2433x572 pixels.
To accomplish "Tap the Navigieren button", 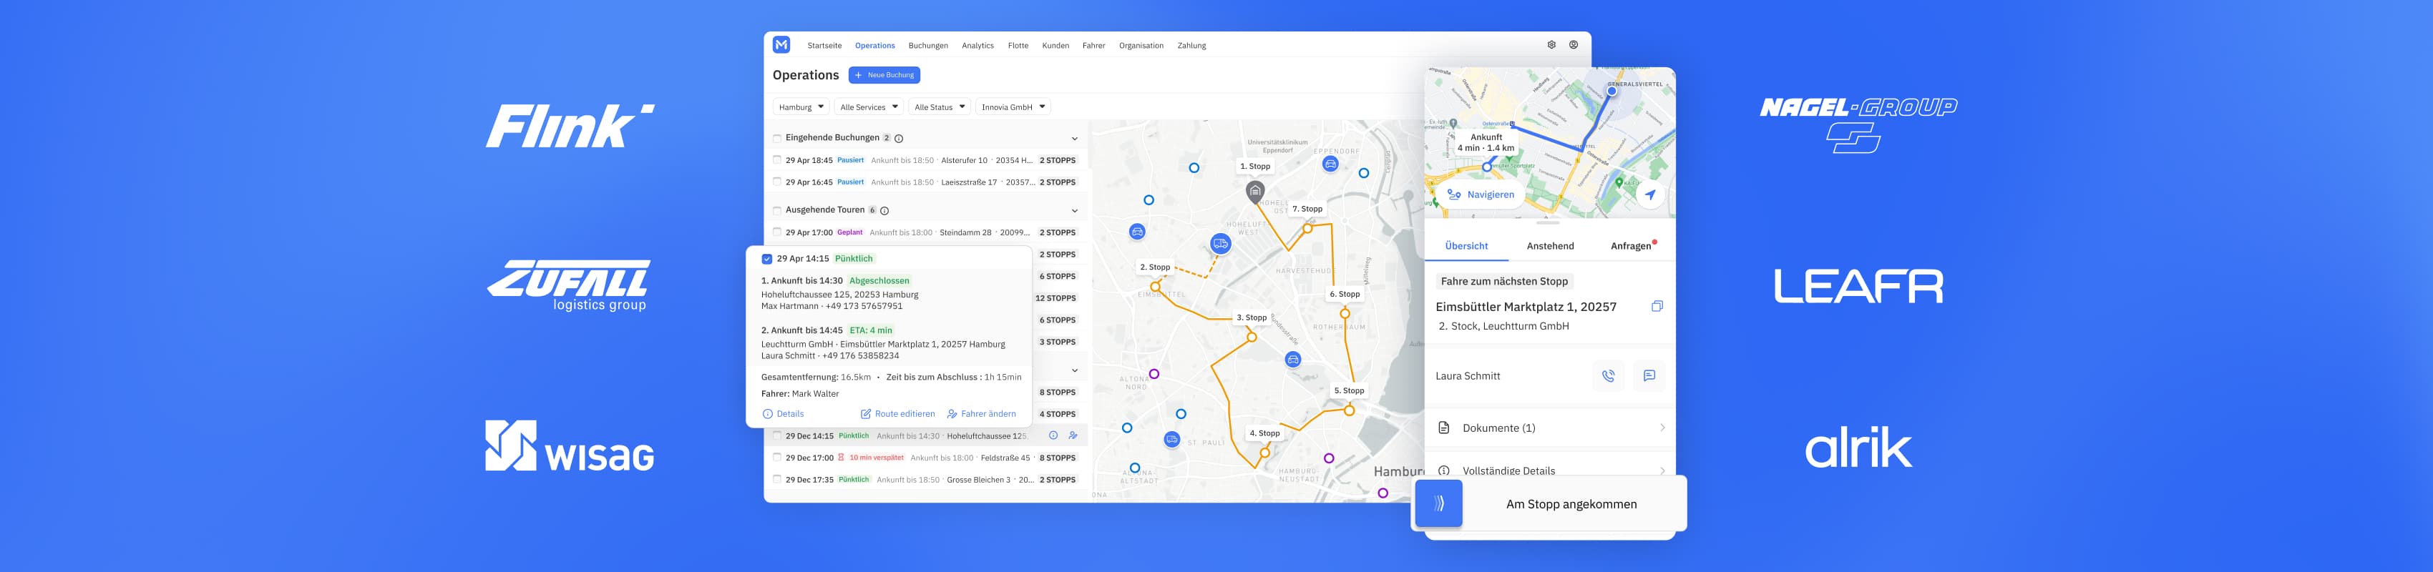I will [x=1481, y=195].
